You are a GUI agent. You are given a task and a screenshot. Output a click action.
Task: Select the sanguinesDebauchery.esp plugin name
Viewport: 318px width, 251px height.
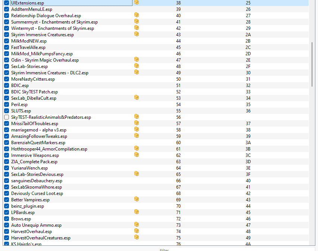[37, 180]
